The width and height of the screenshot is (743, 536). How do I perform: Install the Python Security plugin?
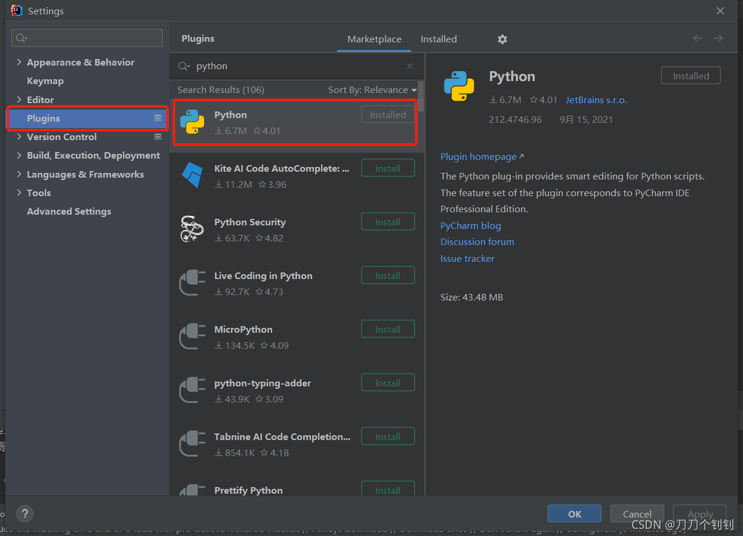[x=388, y=222]
